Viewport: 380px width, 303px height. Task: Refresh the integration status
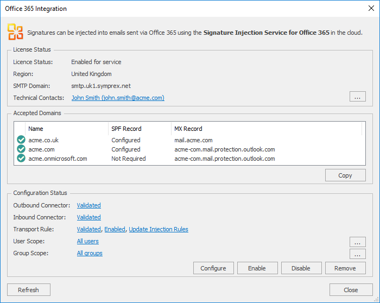click(28, 290)
